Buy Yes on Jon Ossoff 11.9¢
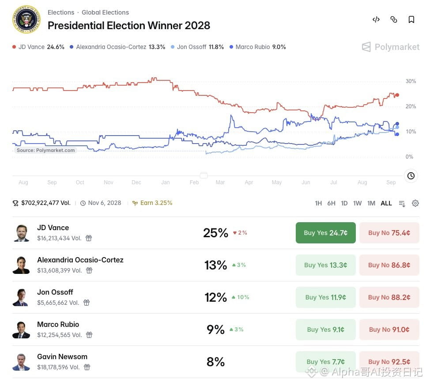 click(325, 297)
